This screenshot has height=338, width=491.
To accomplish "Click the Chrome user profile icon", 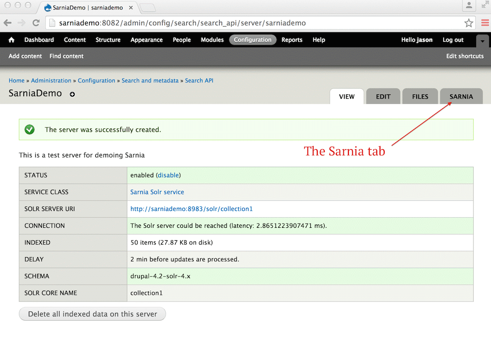I will click(469, 6).
